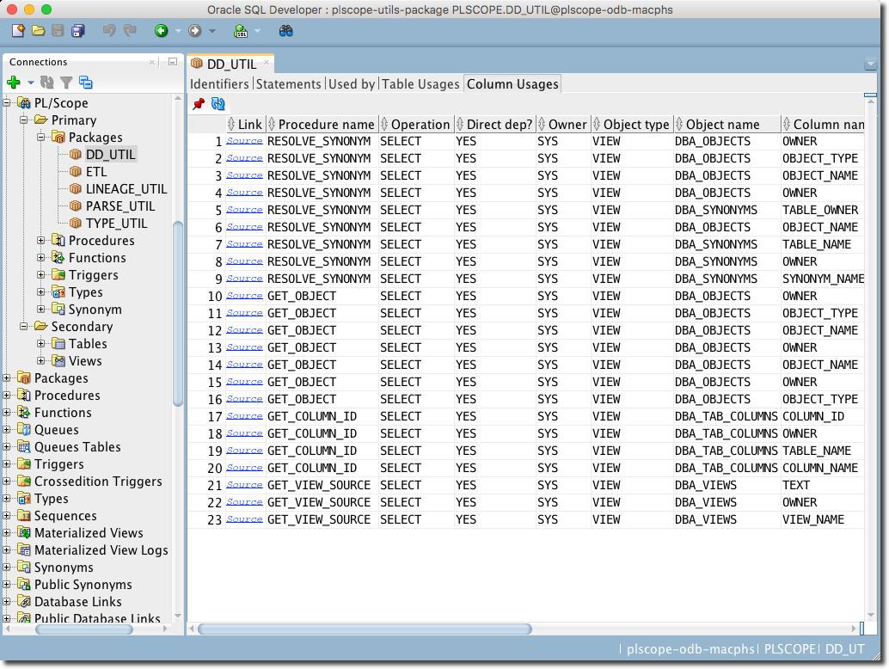Select the Crossedition Triggers node

(98, 482)
